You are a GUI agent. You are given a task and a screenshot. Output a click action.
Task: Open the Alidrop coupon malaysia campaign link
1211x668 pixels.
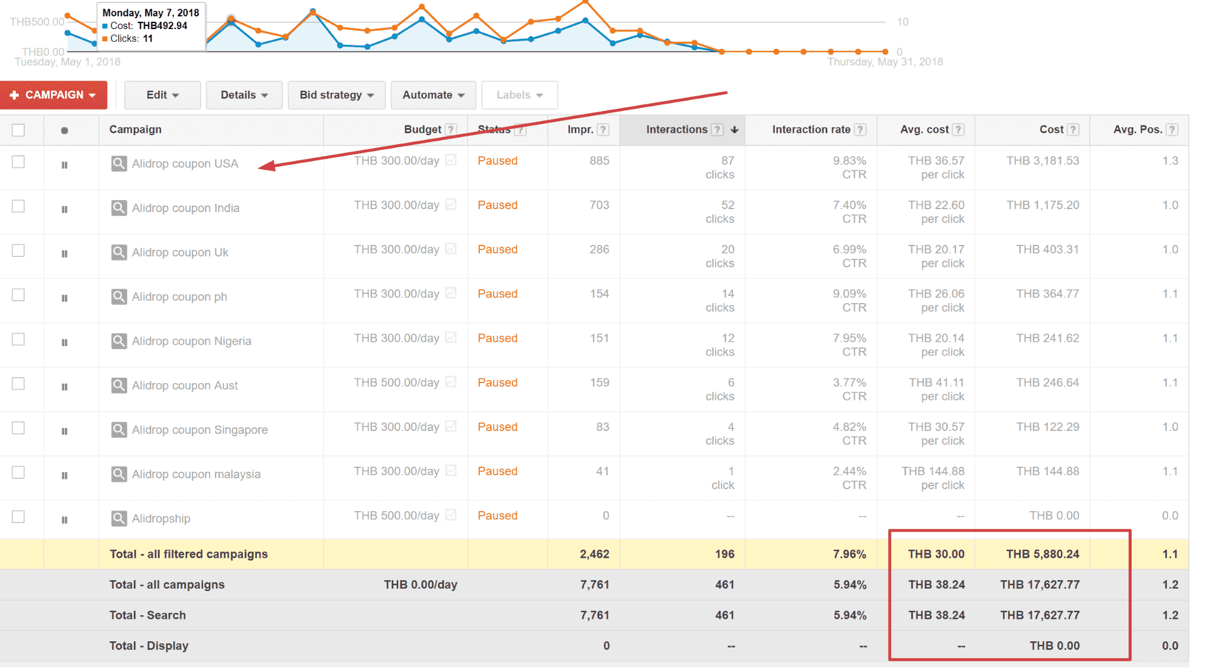(196, 474)
